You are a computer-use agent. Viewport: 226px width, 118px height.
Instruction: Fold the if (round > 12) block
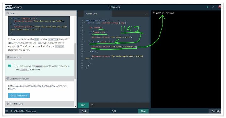click(x=84, y=32)
